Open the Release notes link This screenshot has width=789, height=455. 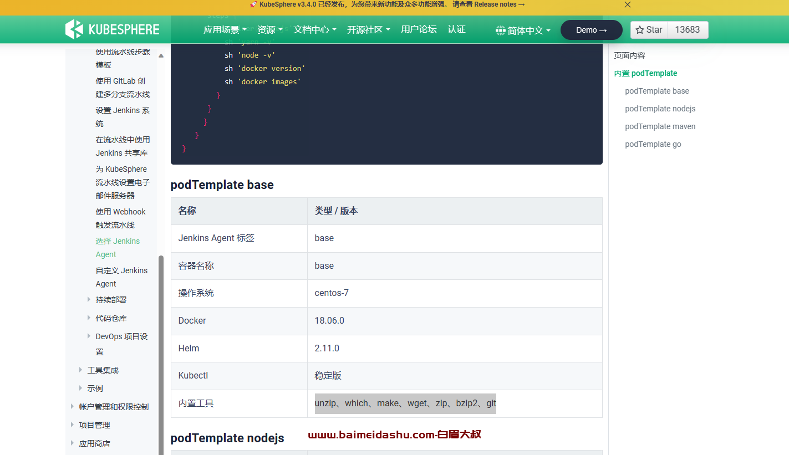click(x=499, y=4)
